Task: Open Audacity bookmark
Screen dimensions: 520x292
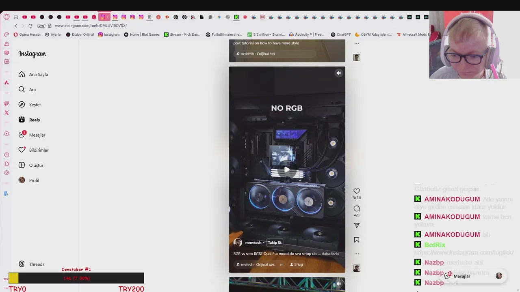Action: [307, 34]
